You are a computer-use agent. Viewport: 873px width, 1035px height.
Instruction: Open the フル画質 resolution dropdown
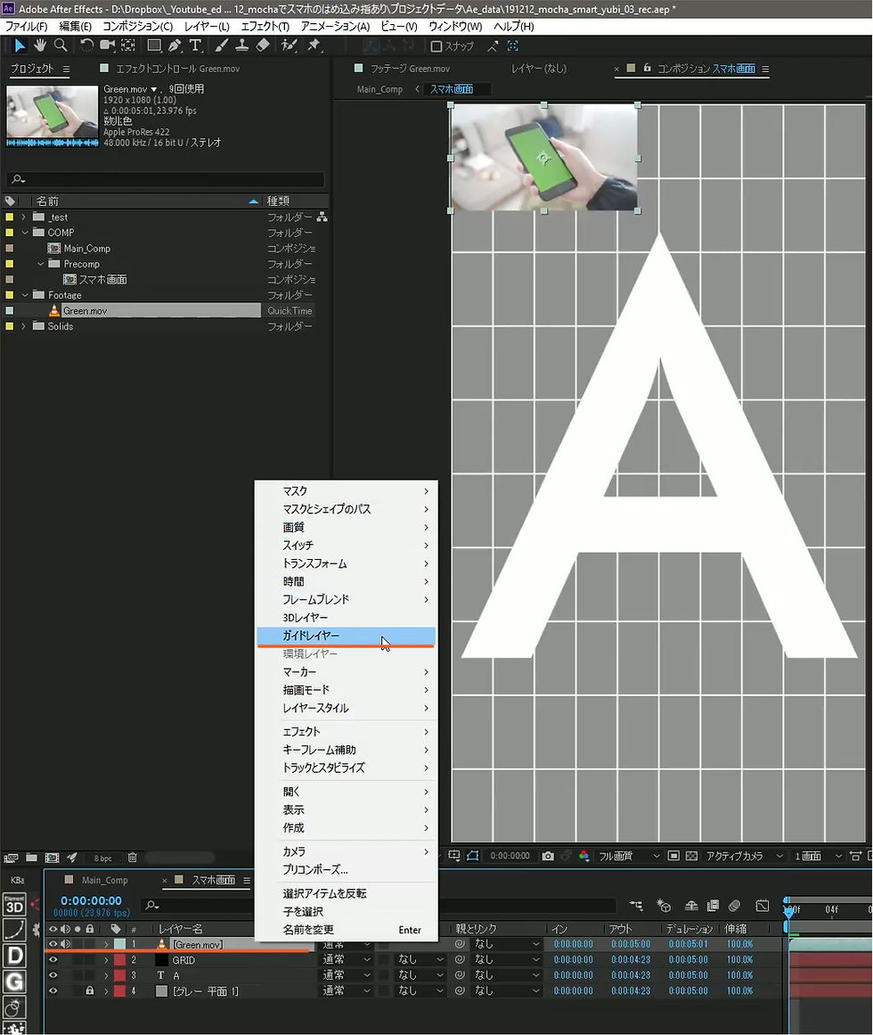(x=629, y=856)
